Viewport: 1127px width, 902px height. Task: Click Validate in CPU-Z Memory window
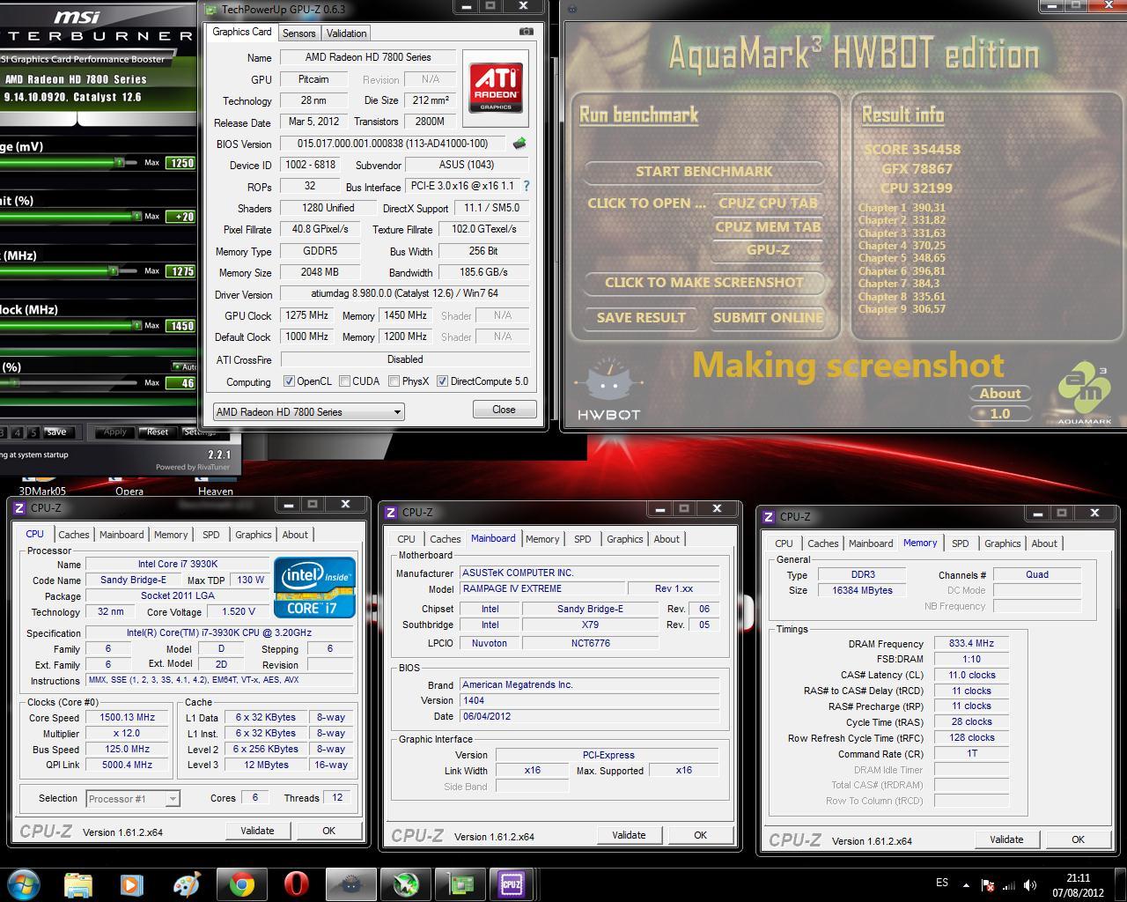1006,839
